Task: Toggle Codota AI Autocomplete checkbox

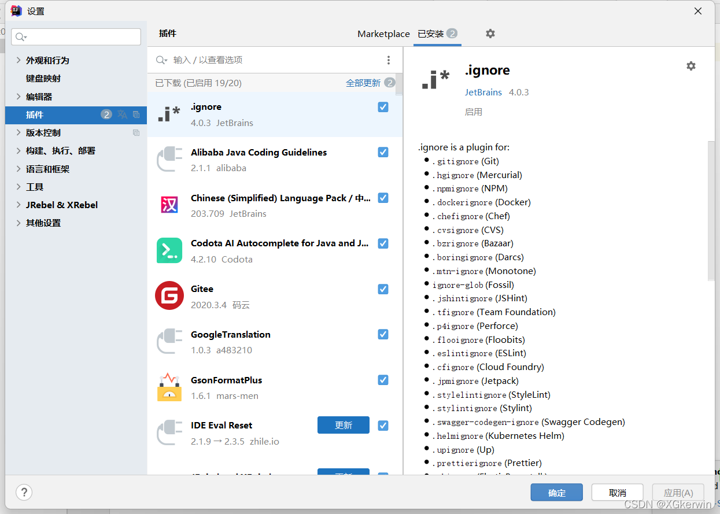Action: [383, 243]
